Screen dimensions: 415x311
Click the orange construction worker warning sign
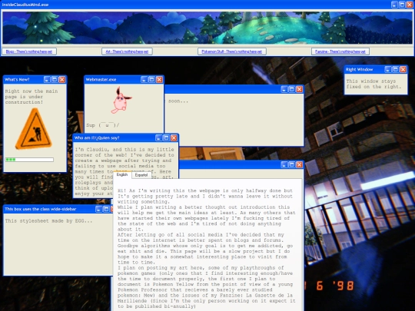(33, 129)
